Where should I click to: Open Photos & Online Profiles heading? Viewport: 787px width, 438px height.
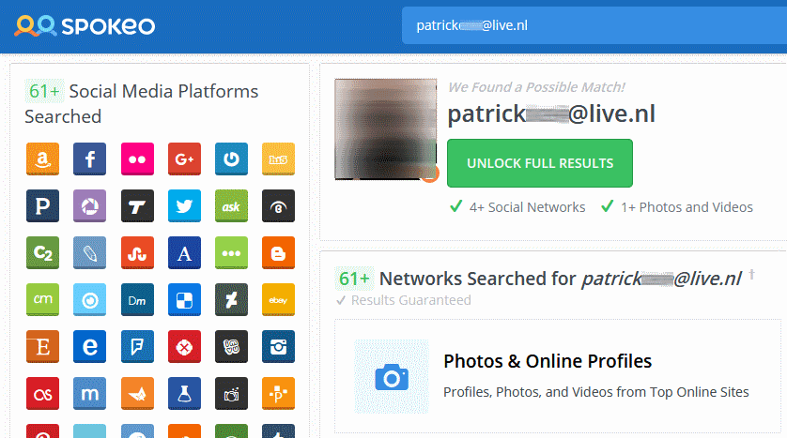point(548,361)
